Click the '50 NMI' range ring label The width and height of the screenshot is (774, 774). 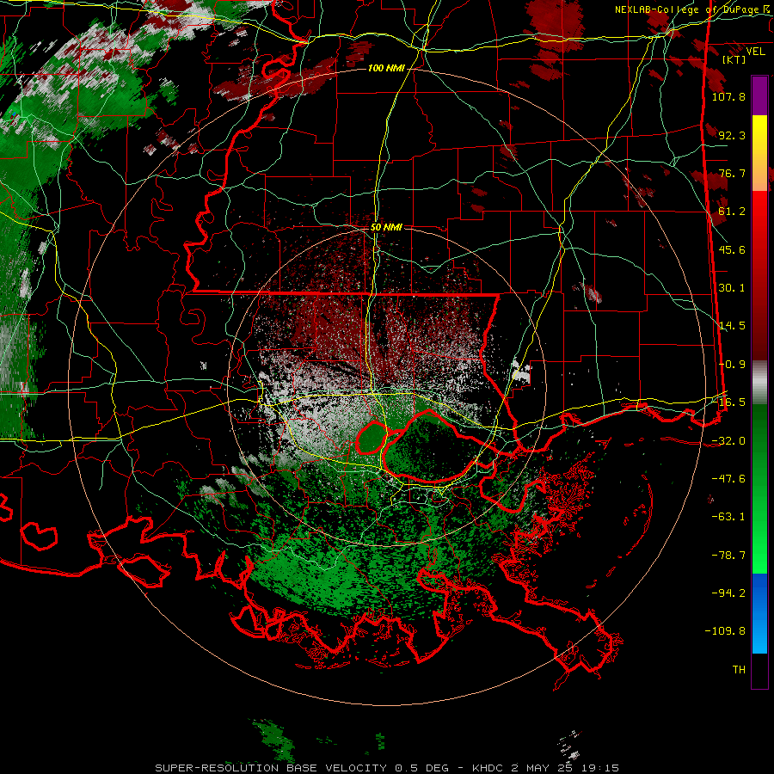tap(386, 227)
